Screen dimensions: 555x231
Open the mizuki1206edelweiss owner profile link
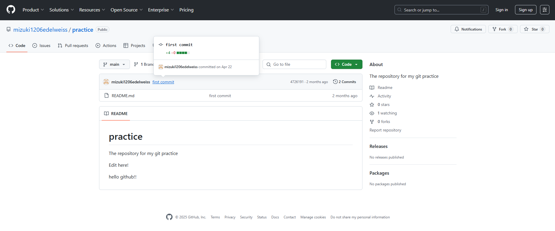[x=40, y=30]
